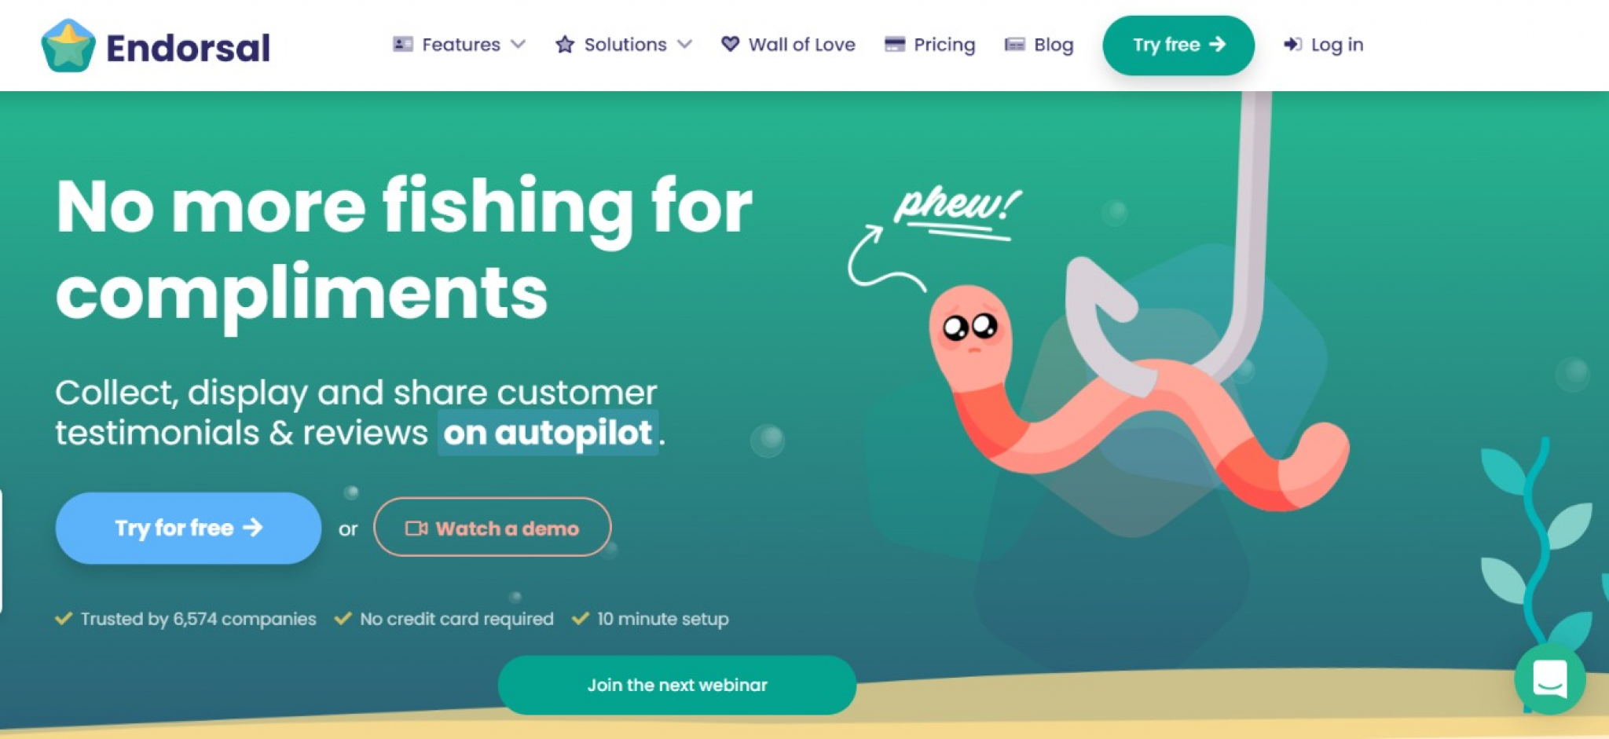
Task: Click the Log in arrow icon
Action: pyautogui.click(x=1292, y=44)
